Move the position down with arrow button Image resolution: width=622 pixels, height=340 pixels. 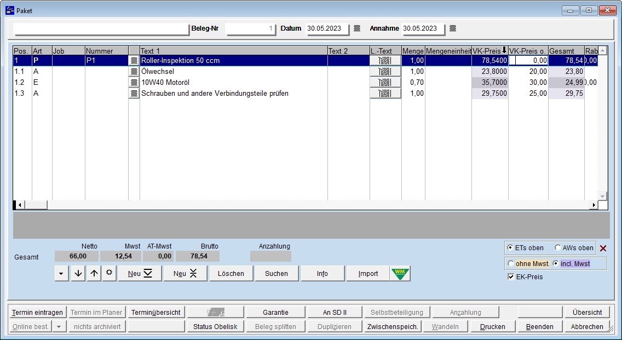(x=78, y=273)
